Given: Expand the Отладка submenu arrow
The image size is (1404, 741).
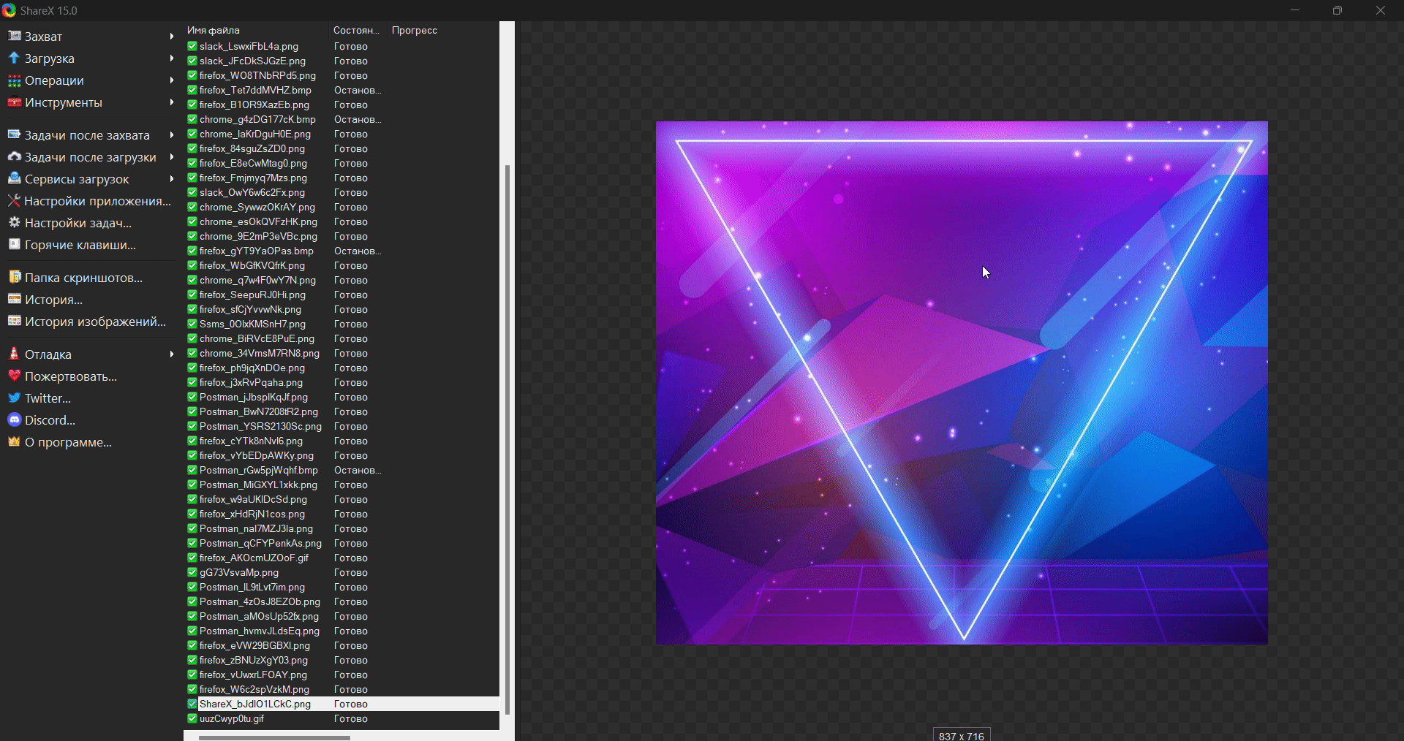Looking at the screenshot, I should 172,354.
